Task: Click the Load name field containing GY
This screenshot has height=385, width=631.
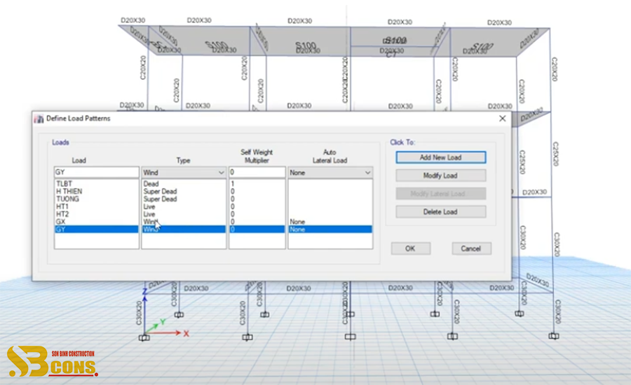Action: tap(97, 172)
